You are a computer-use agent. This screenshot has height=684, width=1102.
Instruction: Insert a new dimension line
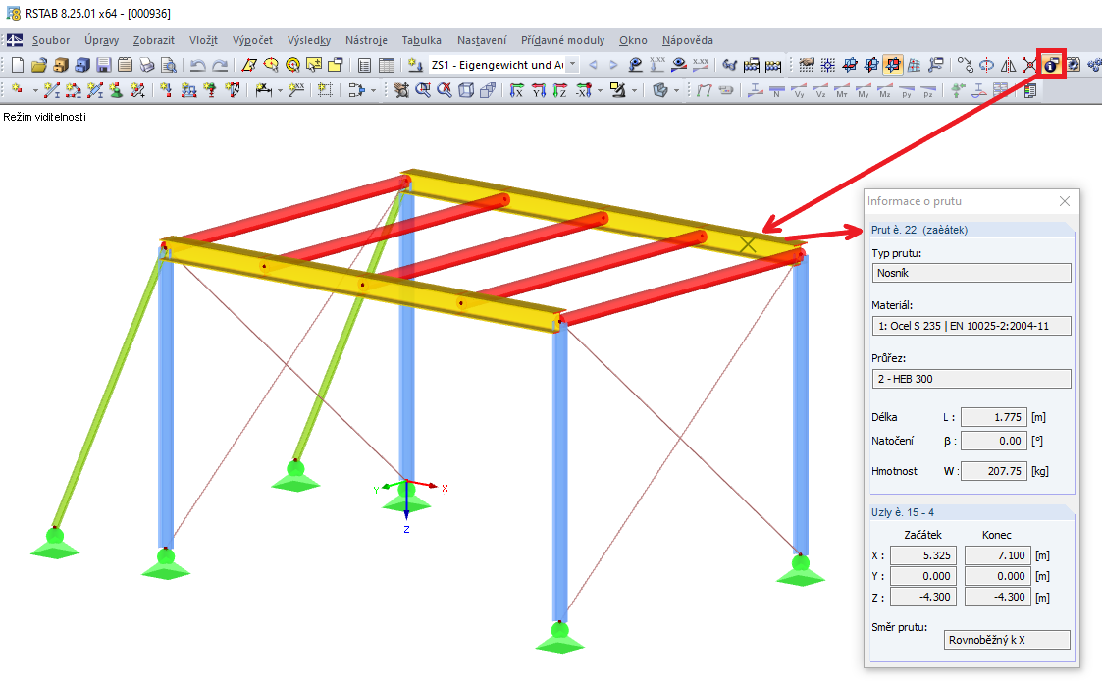(x=264, y=90)
